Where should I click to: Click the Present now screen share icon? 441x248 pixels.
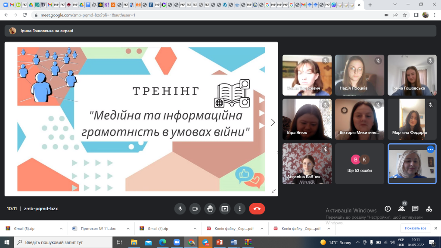tap(225, 209)
